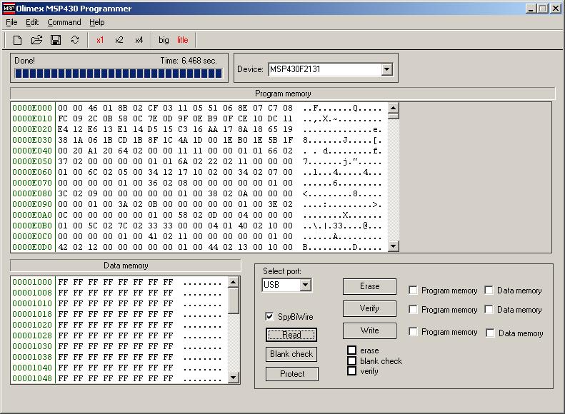Image resolution: width=565 pixels, height=414 pixels.
Task: Enable Program memory for Write
Action: click(x=414, y=332)
